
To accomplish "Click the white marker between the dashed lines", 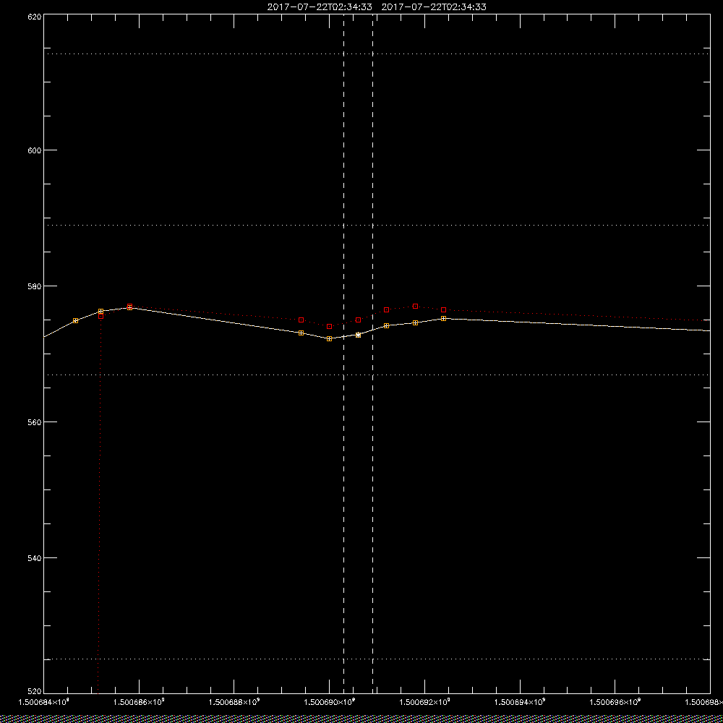I will (359, 335).
